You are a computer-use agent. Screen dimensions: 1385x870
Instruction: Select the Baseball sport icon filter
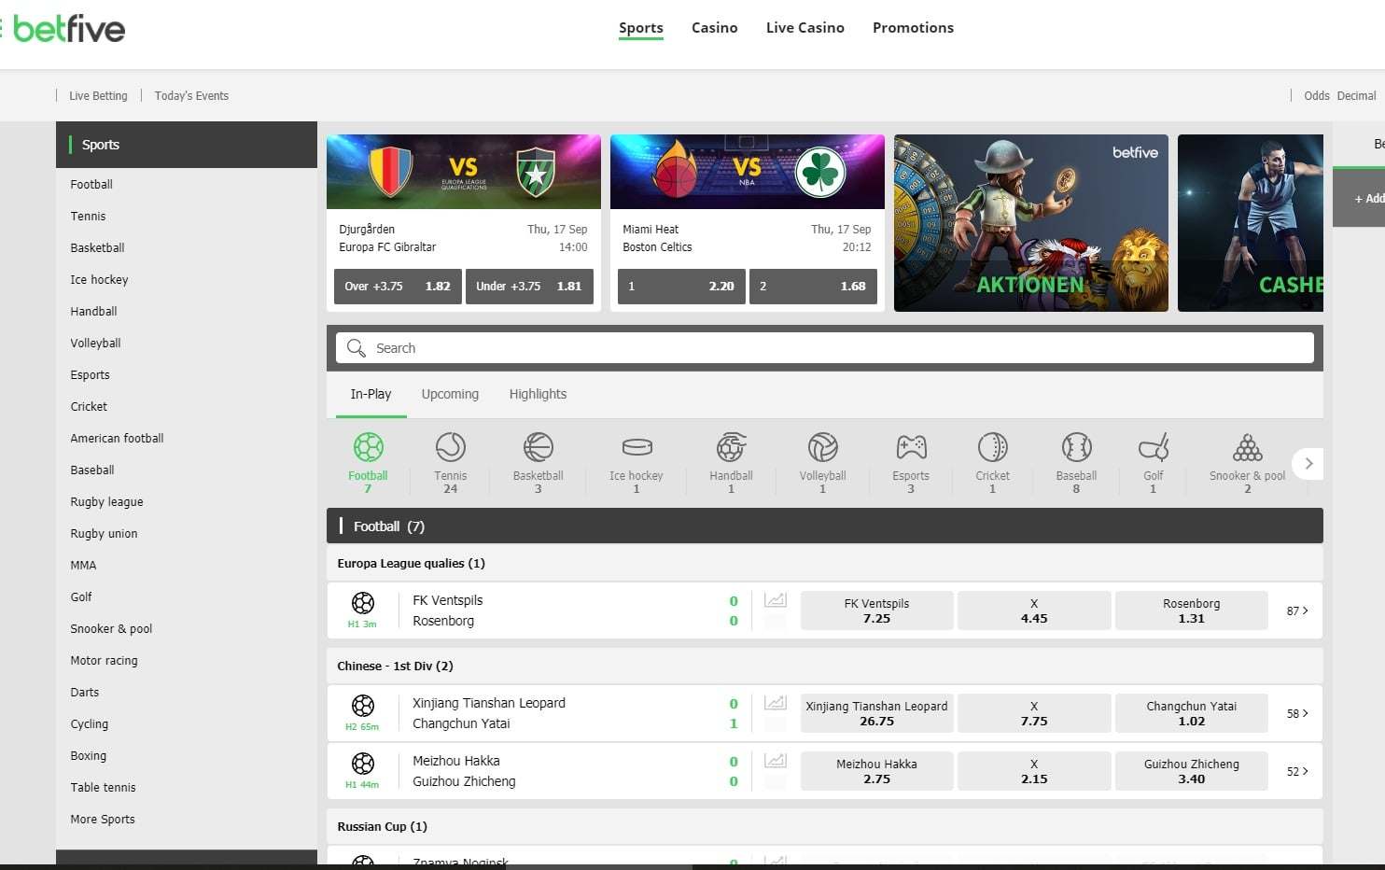click(1076, 447)
